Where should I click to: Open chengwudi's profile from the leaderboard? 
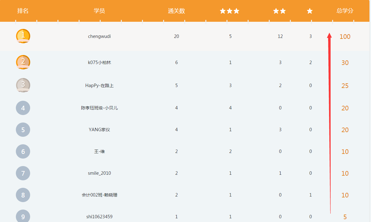coord(99,36)
